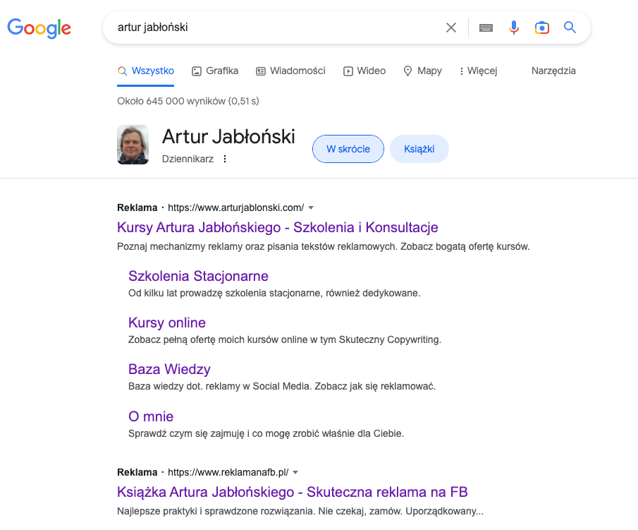Select the Książki filter chip
Screen dimensions: 638x530
pos(419,149)
